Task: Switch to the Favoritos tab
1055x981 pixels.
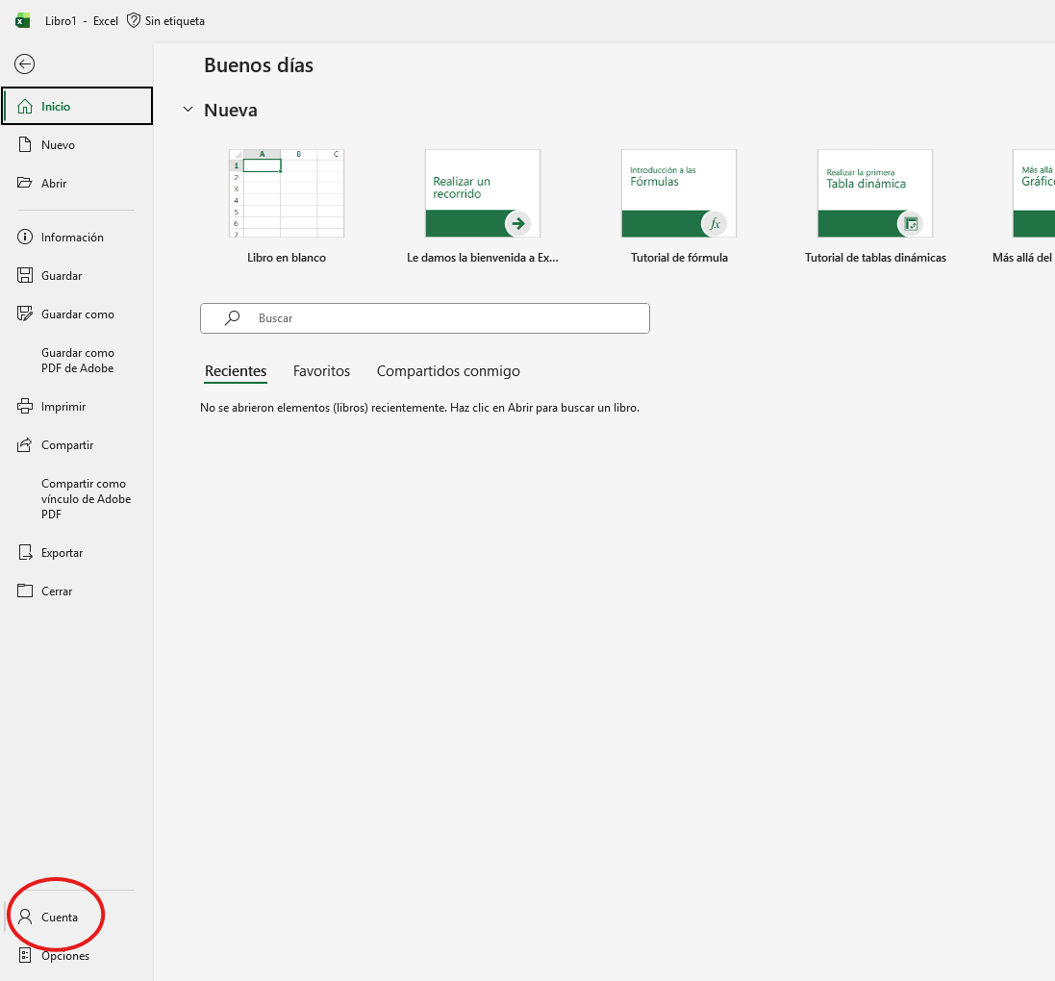Action: 321,371
